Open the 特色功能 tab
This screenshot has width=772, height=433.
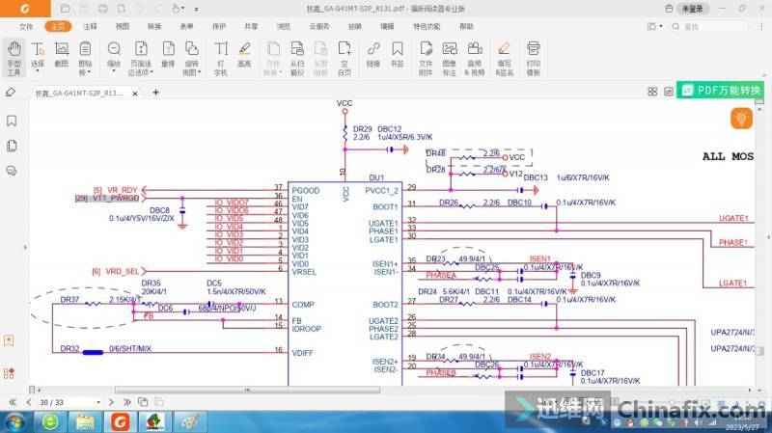tap(427, 27)
